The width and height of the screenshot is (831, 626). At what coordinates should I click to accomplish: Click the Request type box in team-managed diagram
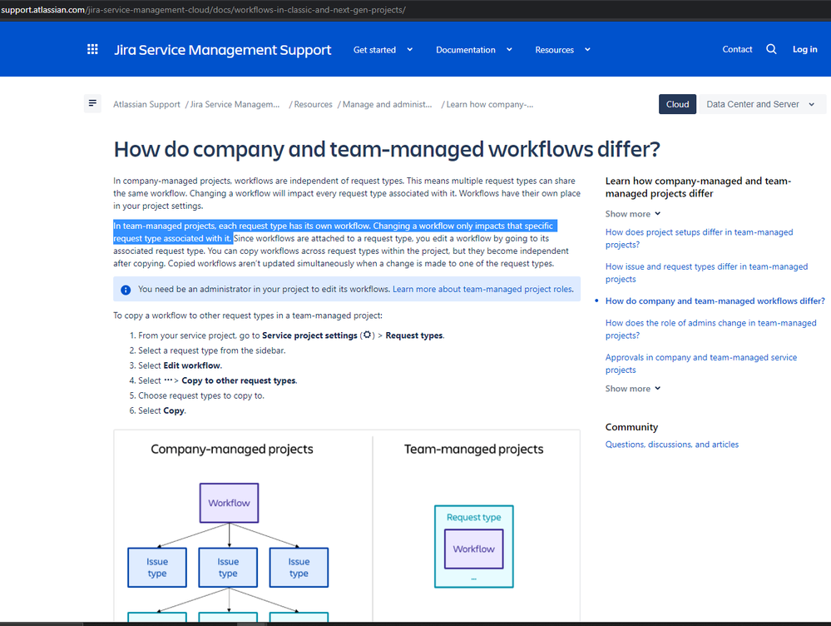pos(474,546)
